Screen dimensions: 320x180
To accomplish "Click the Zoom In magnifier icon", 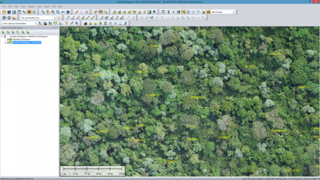I will 53,12.
